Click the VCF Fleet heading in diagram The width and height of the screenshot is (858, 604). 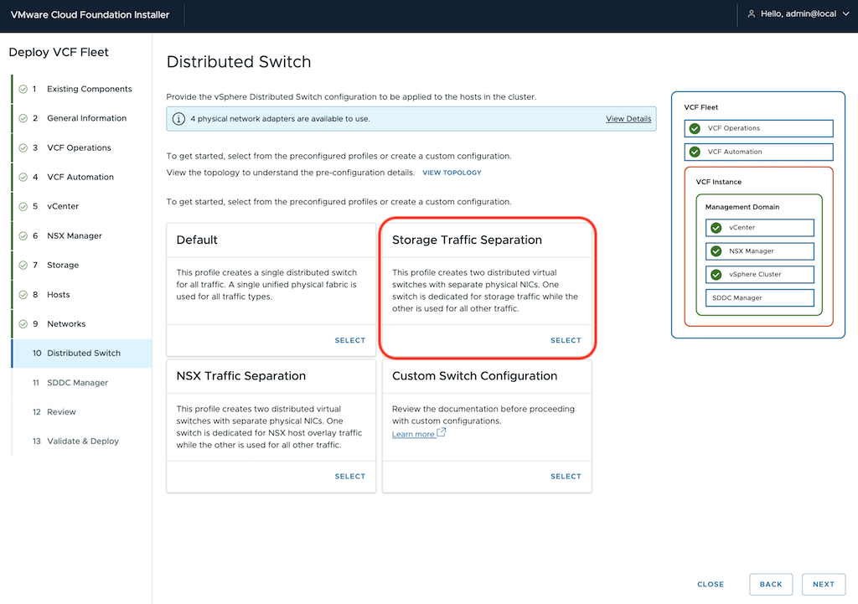click(700, 108)
